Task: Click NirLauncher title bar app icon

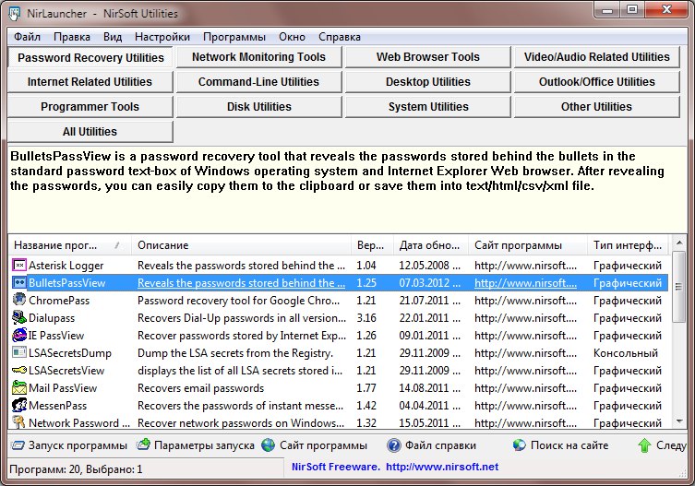Action: click(x=14, y=13)
